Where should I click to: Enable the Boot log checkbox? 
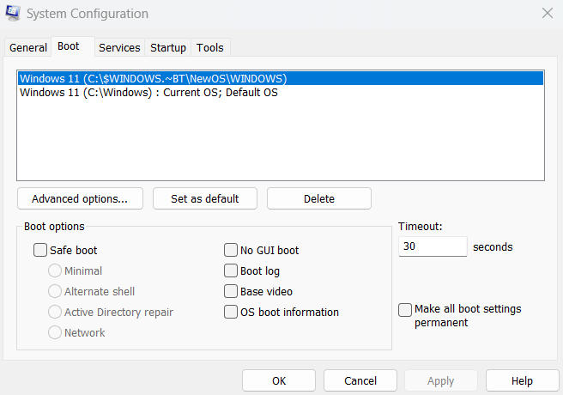231,270
